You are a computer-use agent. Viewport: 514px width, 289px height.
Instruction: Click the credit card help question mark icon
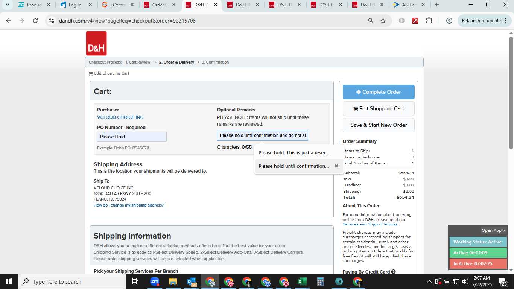coord(393,272)
